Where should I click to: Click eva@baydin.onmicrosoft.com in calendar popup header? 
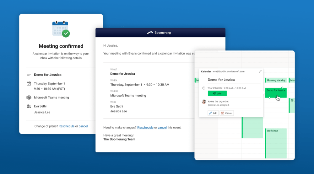pos(229,71)
